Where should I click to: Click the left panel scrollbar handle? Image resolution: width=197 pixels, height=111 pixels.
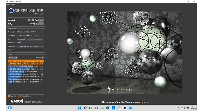46,55
